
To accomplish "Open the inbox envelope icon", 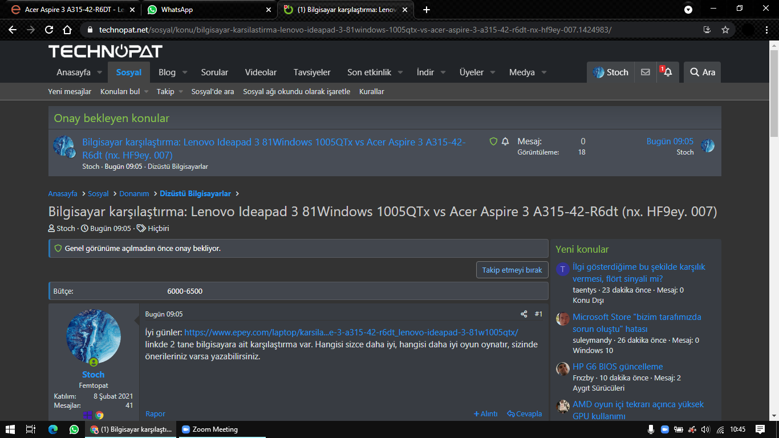I will tap(645, 72).
